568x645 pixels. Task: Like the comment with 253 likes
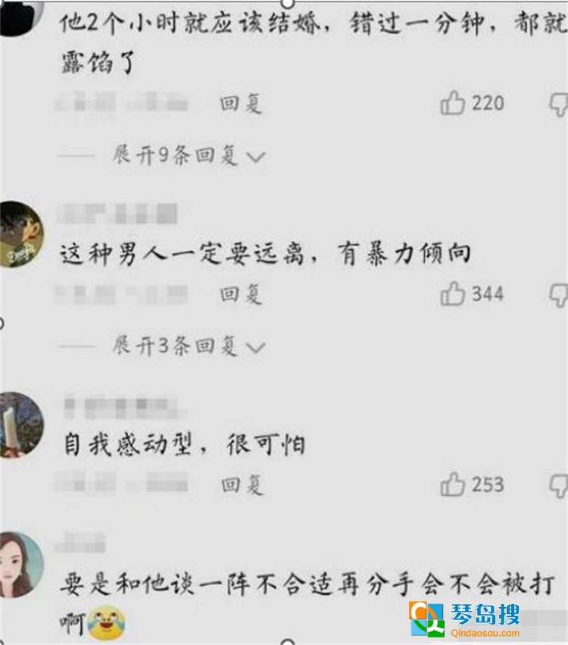click(453, 484)
